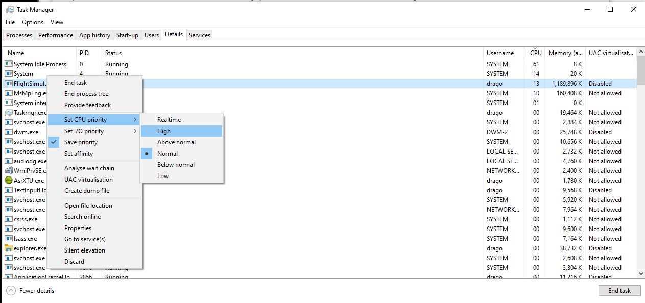Click the System Idle Process row icon

click(x=8, y=64)
